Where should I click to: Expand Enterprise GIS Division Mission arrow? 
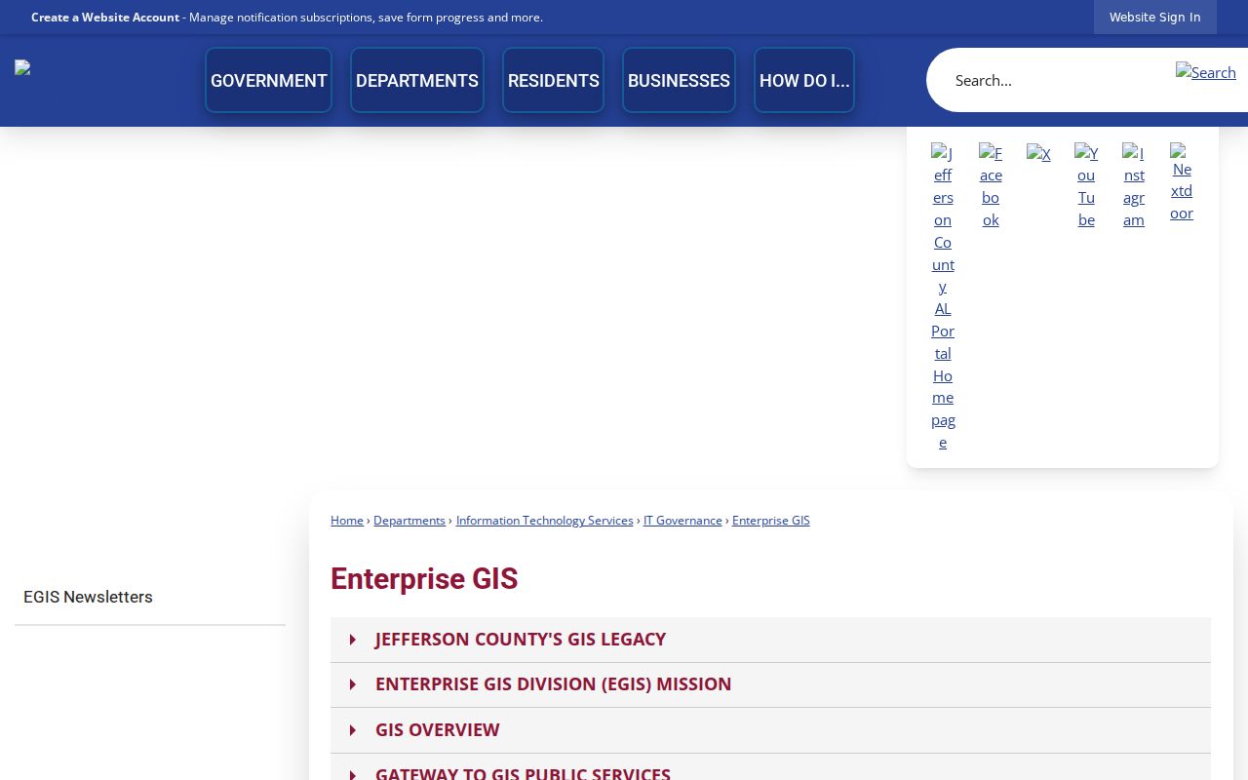point(353,684)
